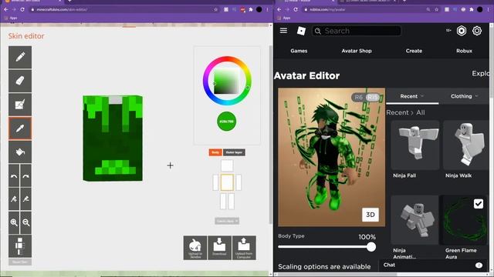Click the Redo arrow in skin editor
Screen dimensions: 494x277
[x=25, y=176]
